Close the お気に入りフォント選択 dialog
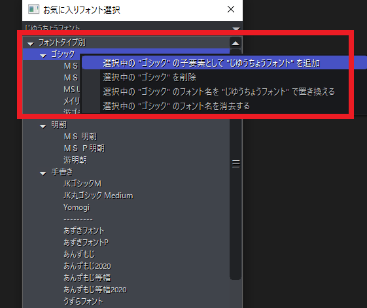 [x=231, y=9]
